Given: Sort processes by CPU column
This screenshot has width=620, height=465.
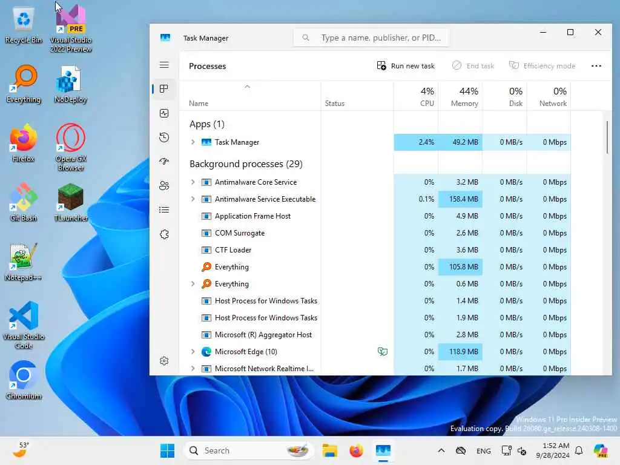Looking at the screenshot, I should pyautogui.click(x=415, y=96).
